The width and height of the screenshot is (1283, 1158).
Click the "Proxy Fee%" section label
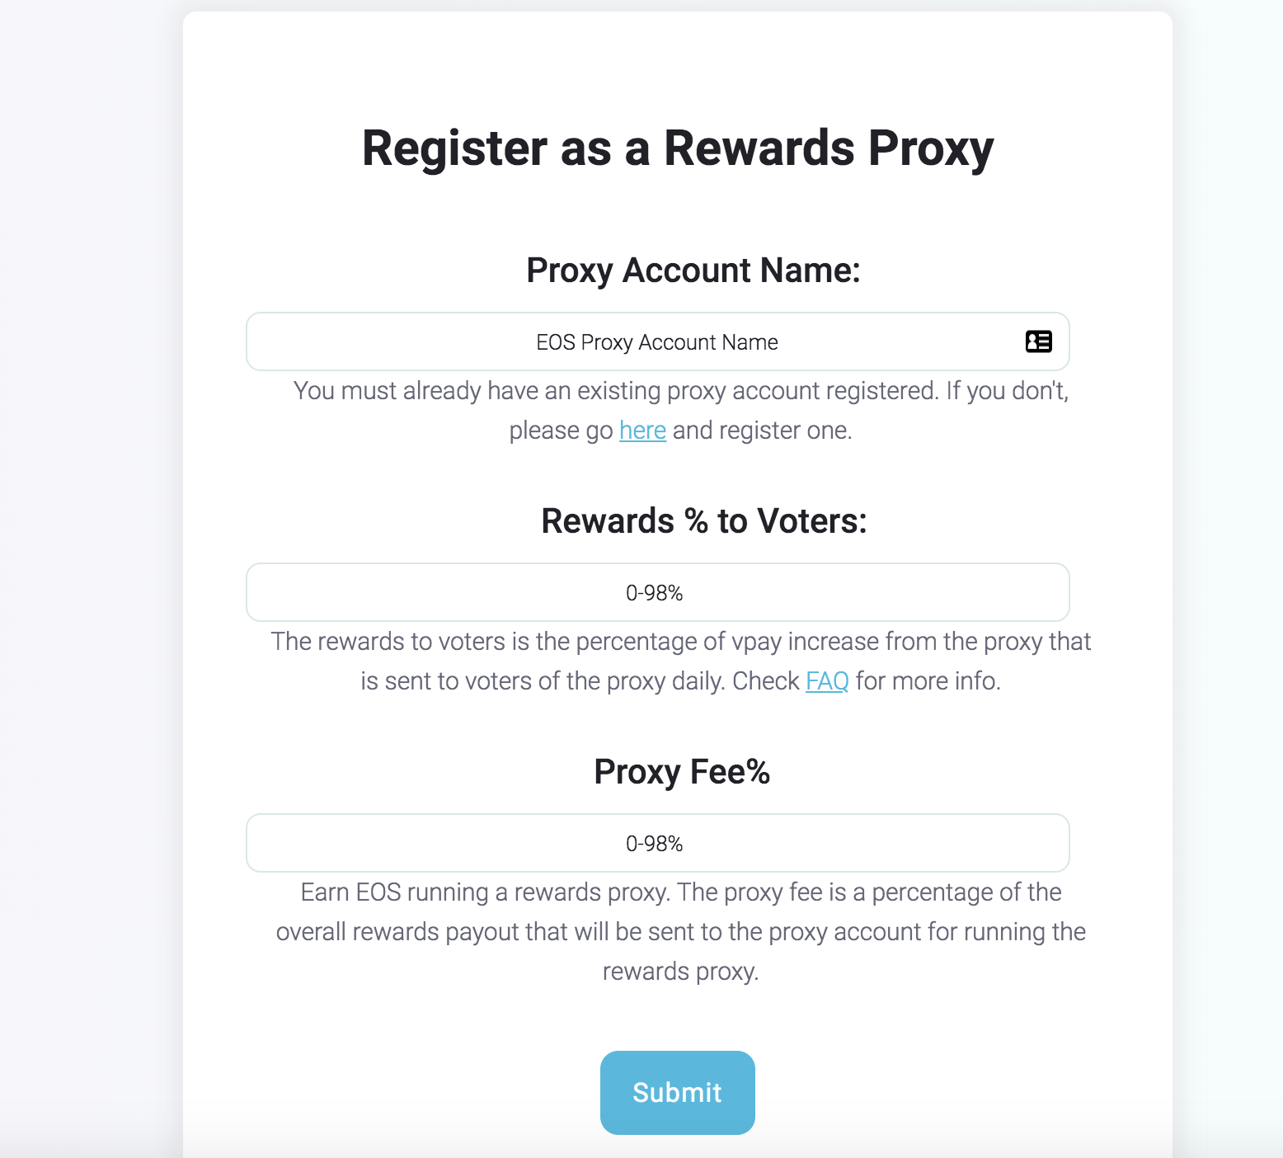click(682, 772)
